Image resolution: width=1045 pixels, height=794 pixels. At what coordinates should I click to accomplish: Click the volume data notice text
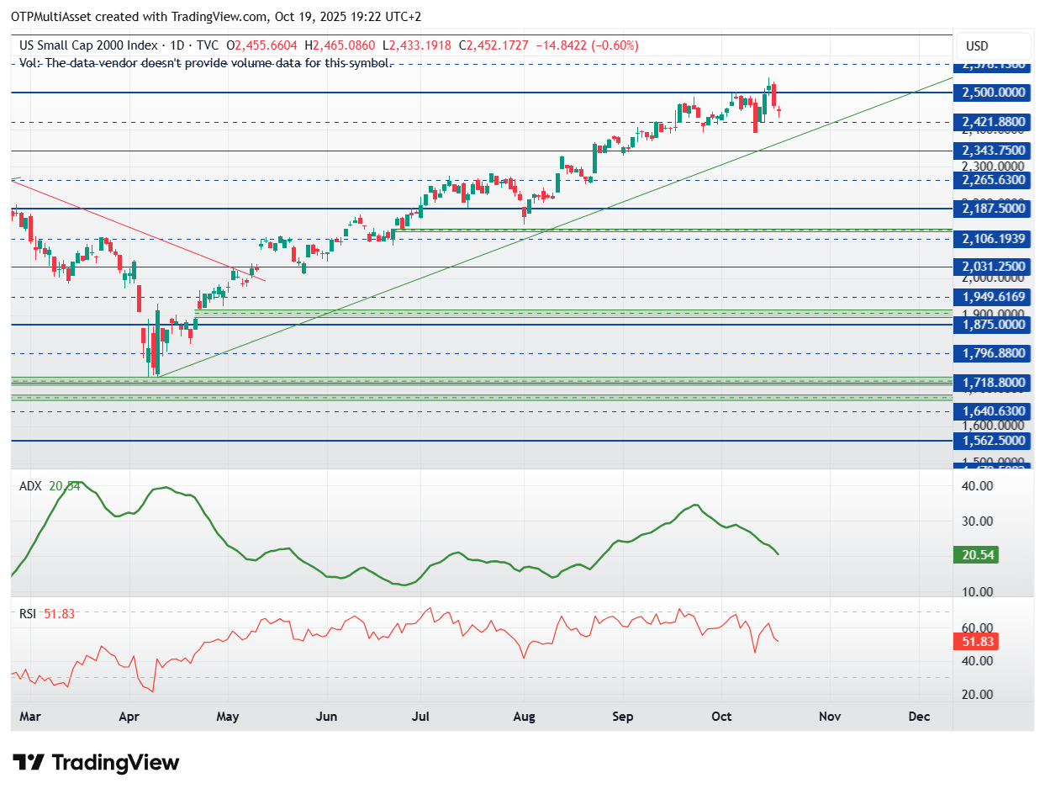click(206, 63)
